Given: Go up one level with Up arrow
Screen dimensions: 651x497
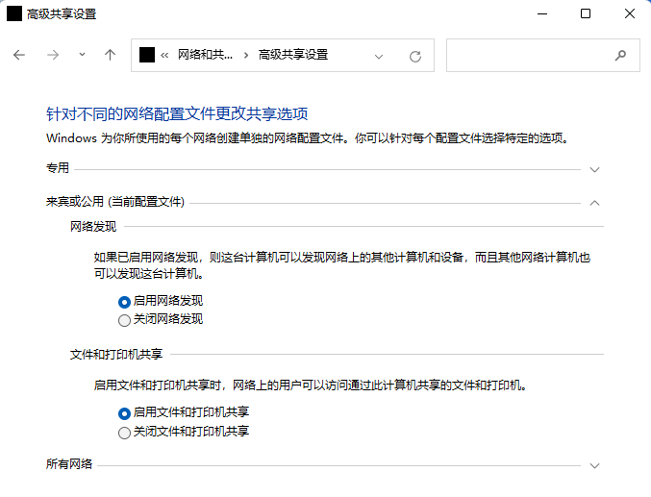Looking at the screenshot, I should point(110,56).
